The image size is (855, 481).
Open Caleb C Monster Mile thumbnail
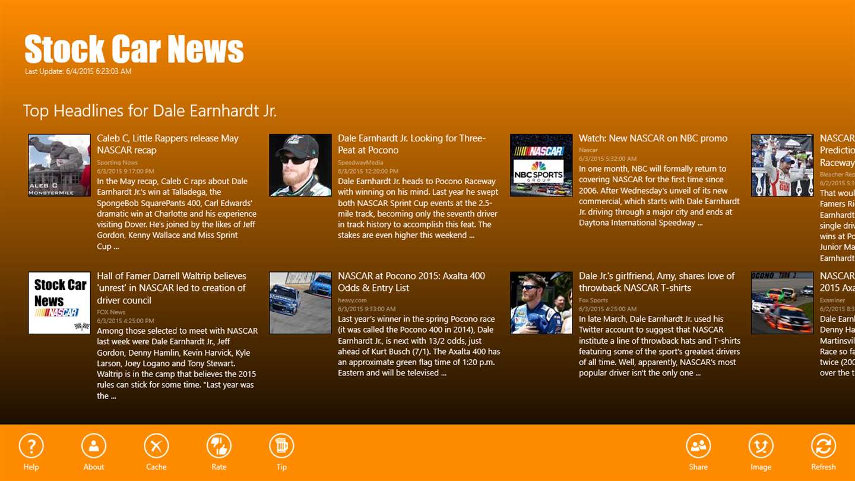[59, 165]
